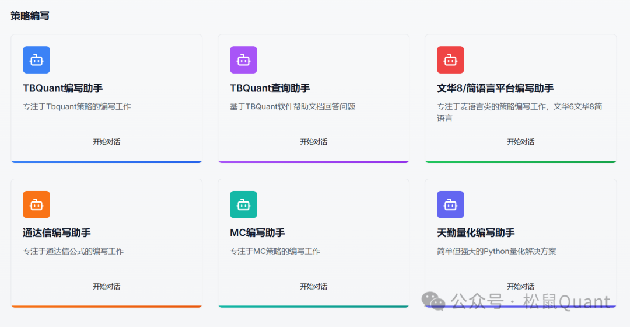This screenshot has height=327, width=630.
Task: Select the 天勤量化编写助手 title
Action: pyautogui.click(x=476, y=232)
